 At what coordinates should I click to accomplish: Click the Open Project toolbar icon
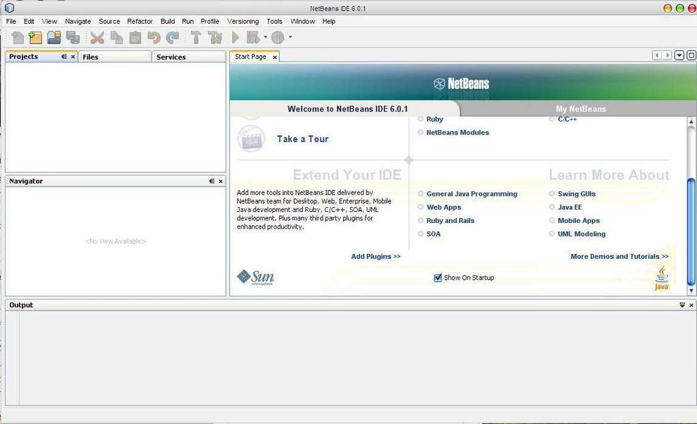[54, 37]
